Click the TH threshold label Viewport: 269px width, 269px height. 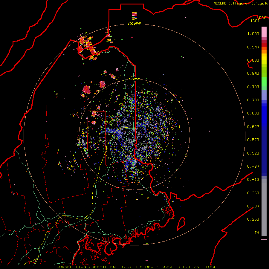(257, 233)
